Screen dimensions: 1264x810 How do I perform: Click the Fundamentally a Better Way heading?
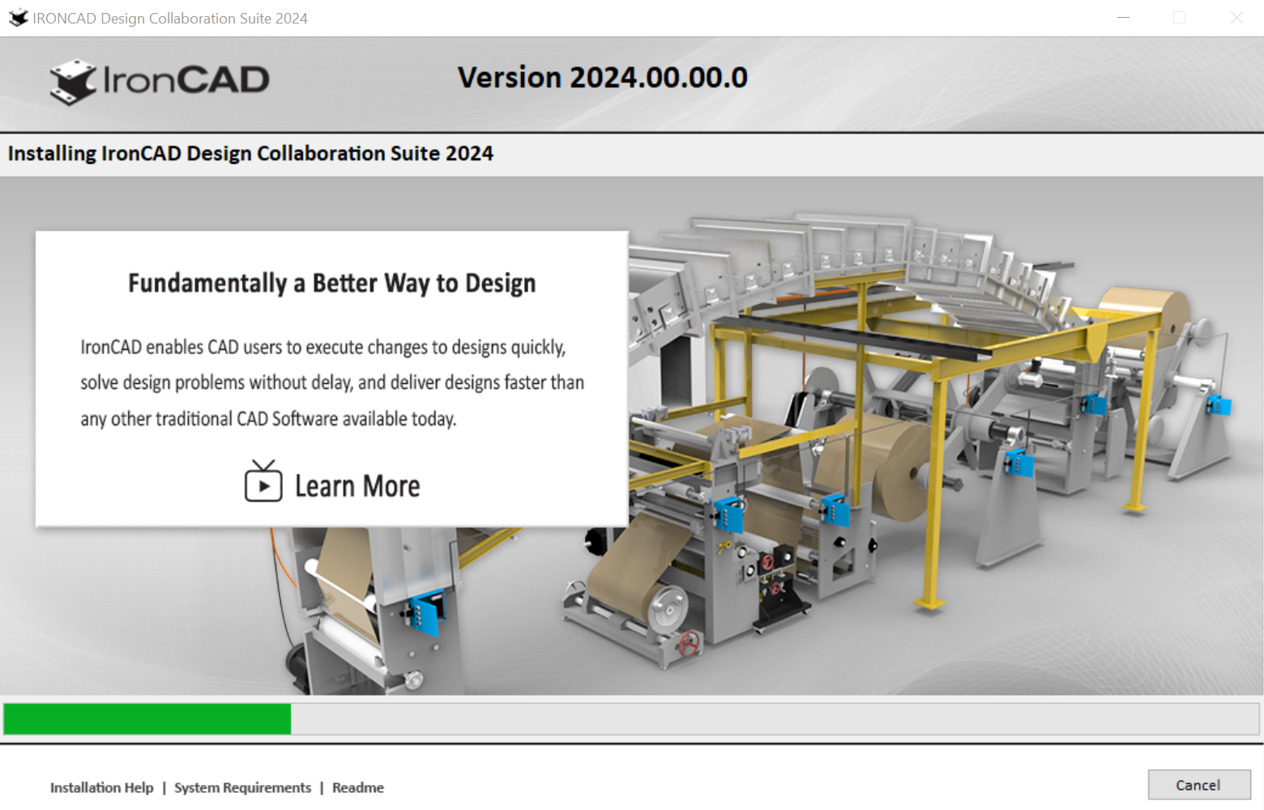[331, 283]
